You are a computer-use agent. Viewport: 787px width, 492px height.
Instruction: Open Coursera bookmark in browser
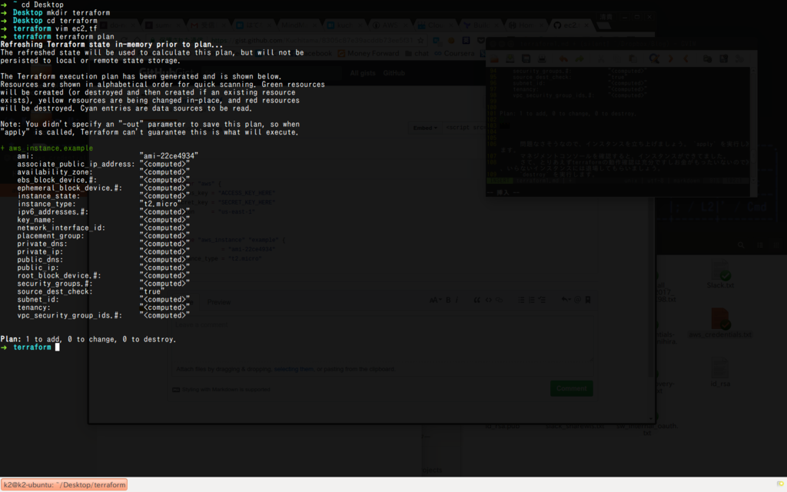(x=454, y=53)
